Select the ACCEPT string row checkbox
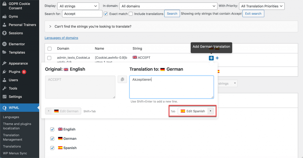The height and width of the screenshot is (158, 303). [49, 58]
